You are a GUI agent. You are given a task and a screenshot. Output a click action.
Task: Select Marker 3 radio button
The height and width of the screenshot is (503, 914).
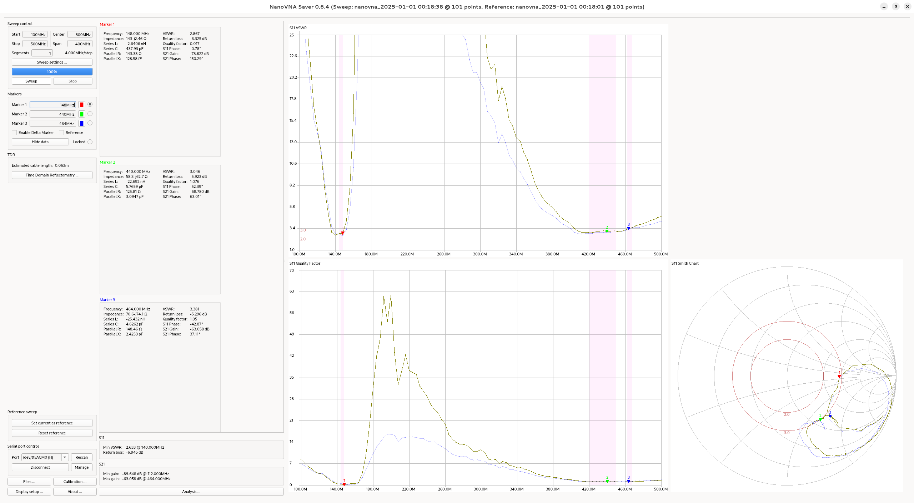[x=90, y=123]
